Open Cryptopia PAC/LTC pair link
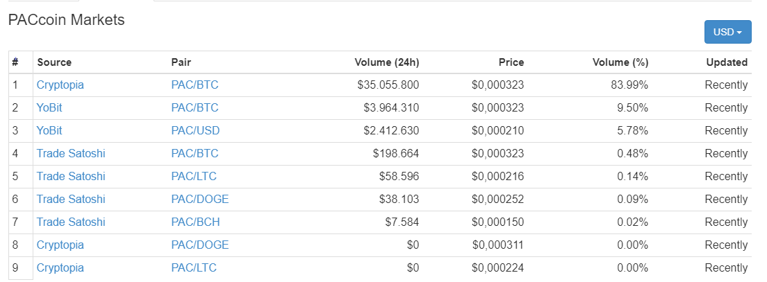 click(194, 268)
